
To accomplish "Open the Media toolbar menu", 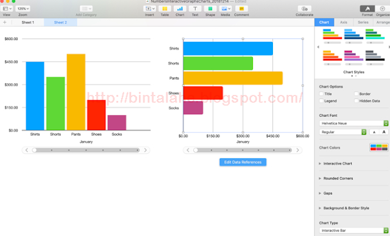I will click(x=225, y=9).
